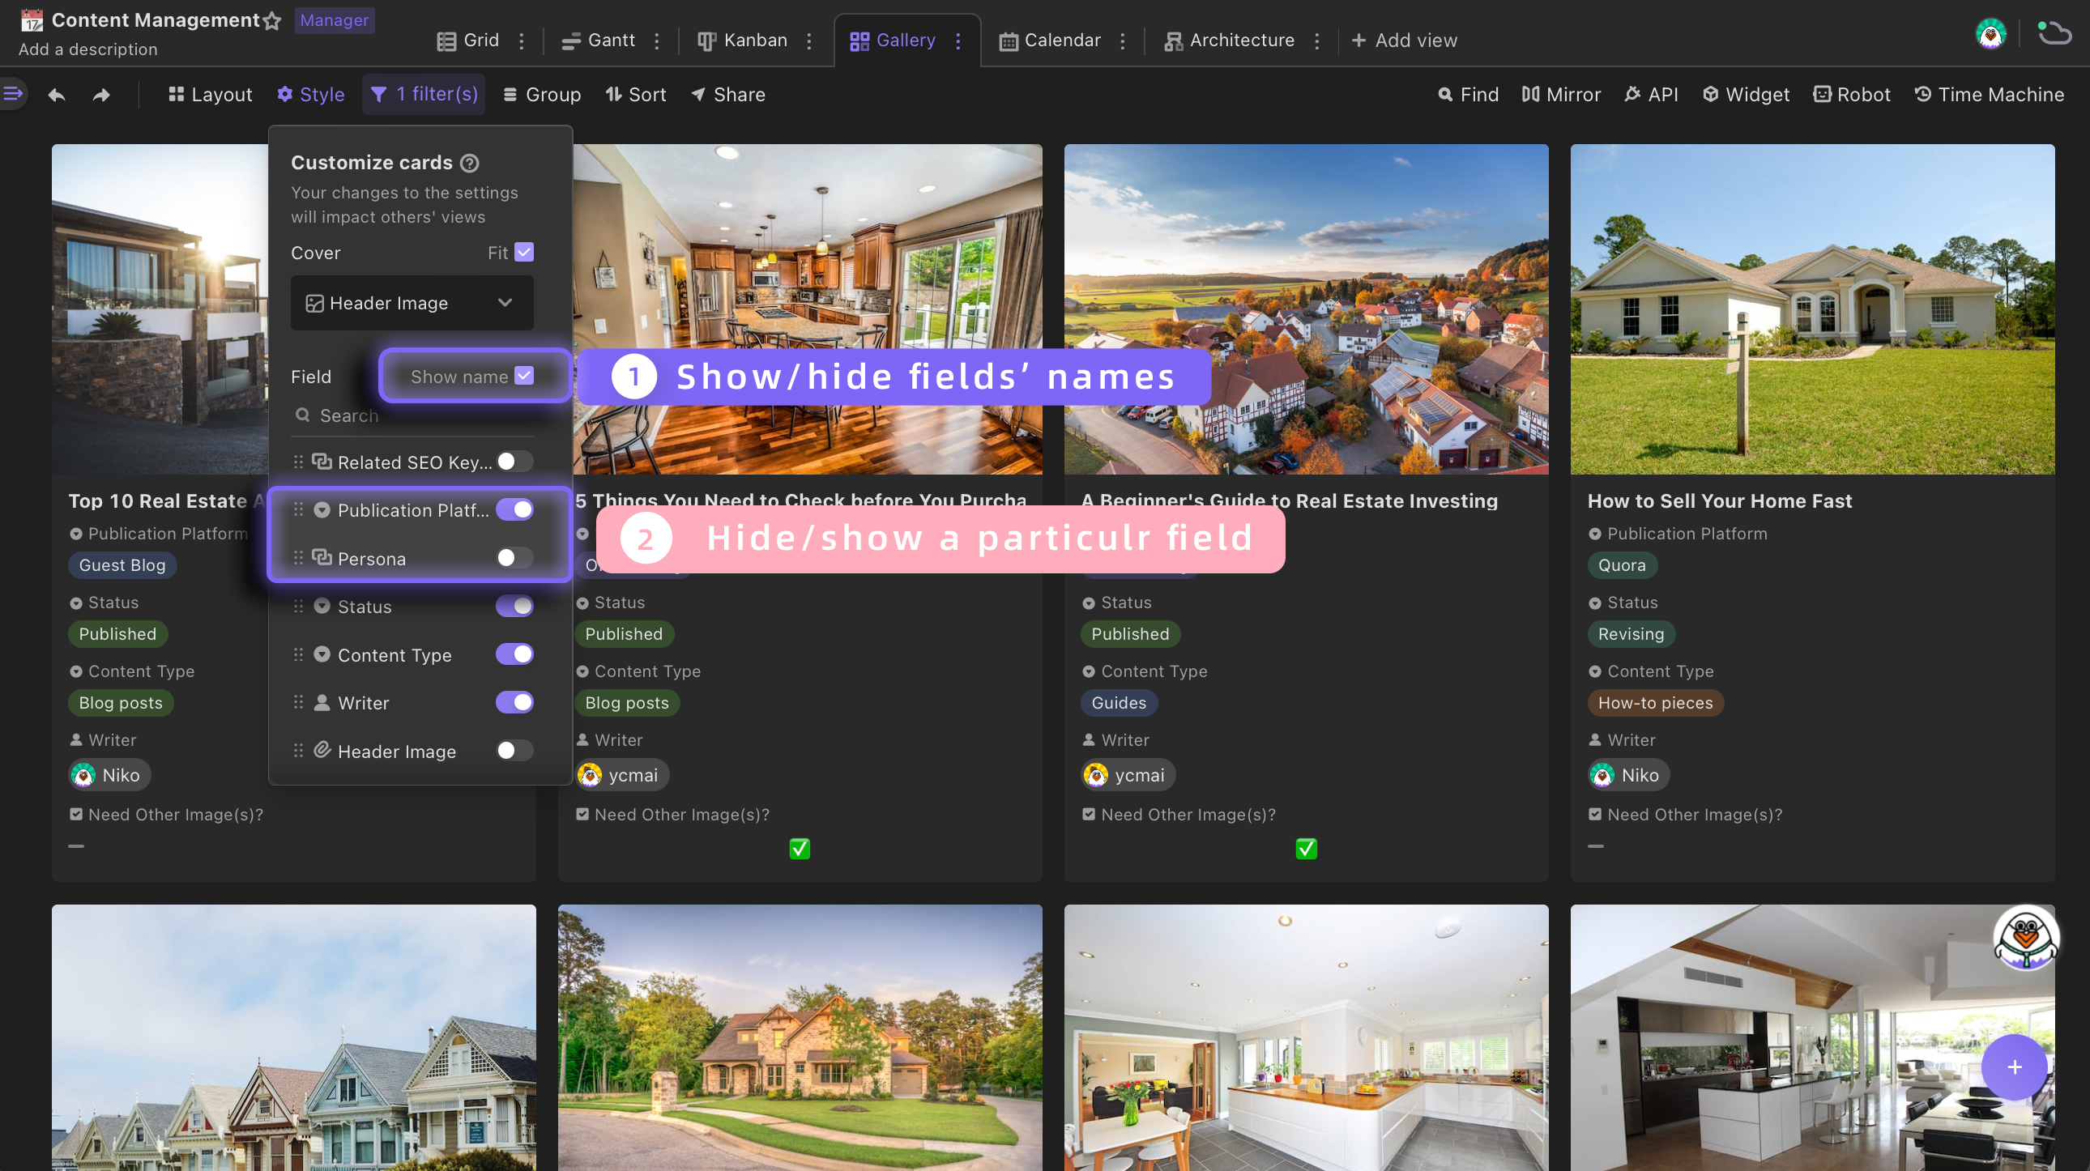Undo the last action arrow
The height and width of the screenshot is (1171, 2090).
point(57,95)
